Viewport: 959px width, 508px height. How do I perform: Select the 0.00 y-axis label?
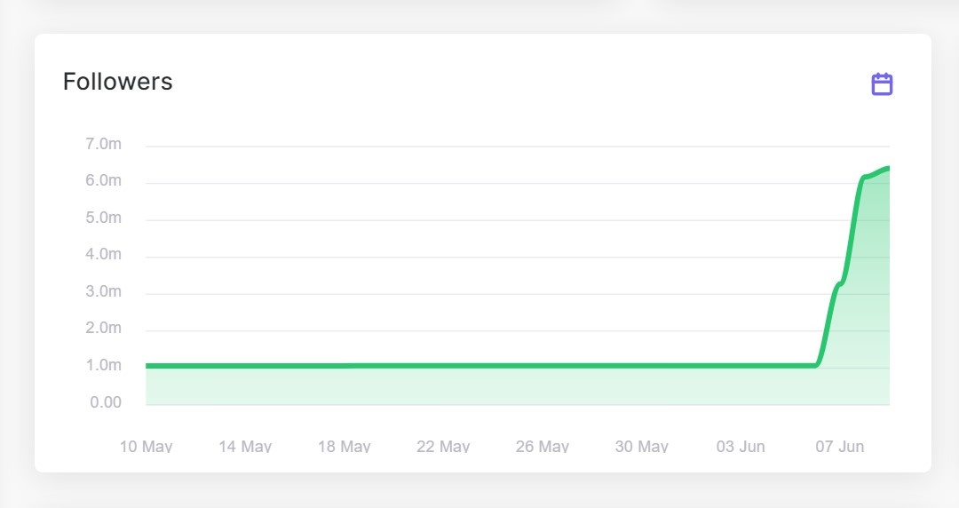pos(106,402)
